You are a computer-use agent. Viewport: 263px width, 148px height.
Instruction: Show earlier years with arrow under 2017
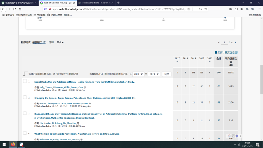[x=177, y=61]
